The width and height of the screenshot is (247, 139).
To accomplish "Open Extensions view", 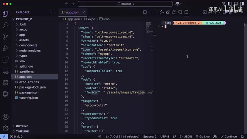I will point(5,59).
